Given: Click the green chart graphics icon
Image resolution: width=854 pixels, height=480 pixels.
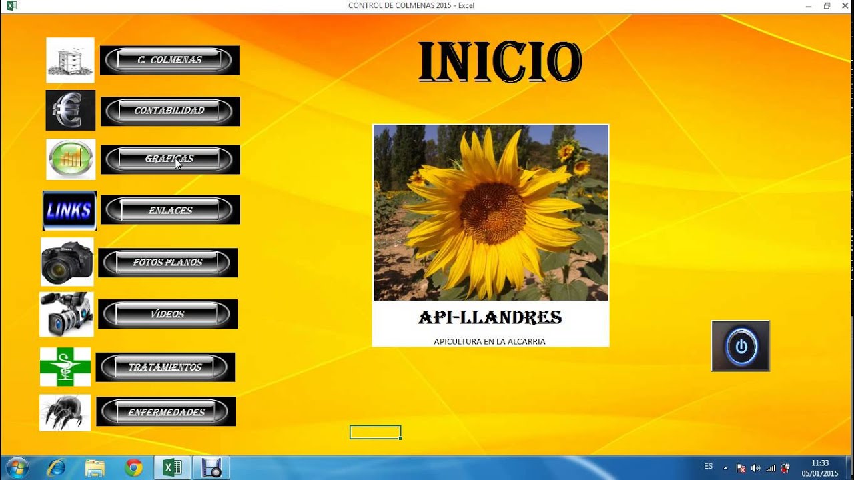Looking at the screenshot, I should [71, 159].
